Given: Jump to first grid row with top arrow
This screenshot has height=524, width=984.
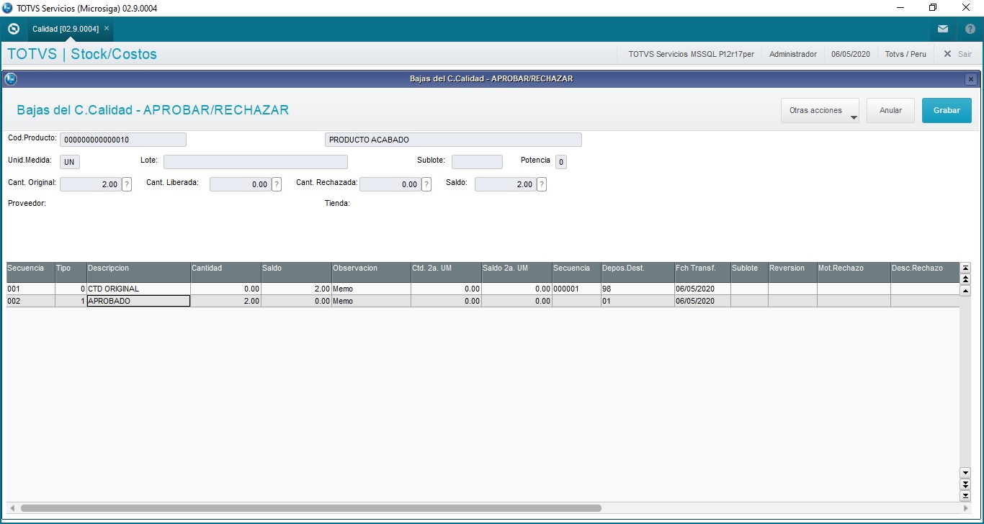Looking at the screenshot, I should (966, 268).
